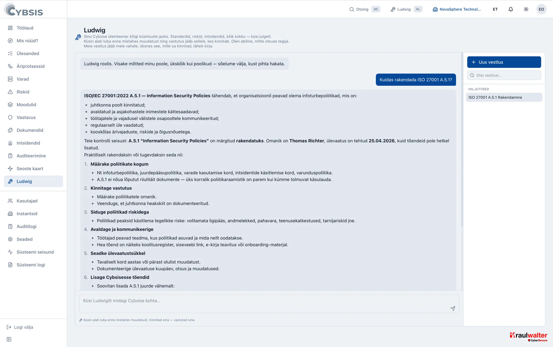Click the Süsteemi seisund pulse icon
Image resolution: width=553 pixels, height=347 pixels.
coord(10,252)
